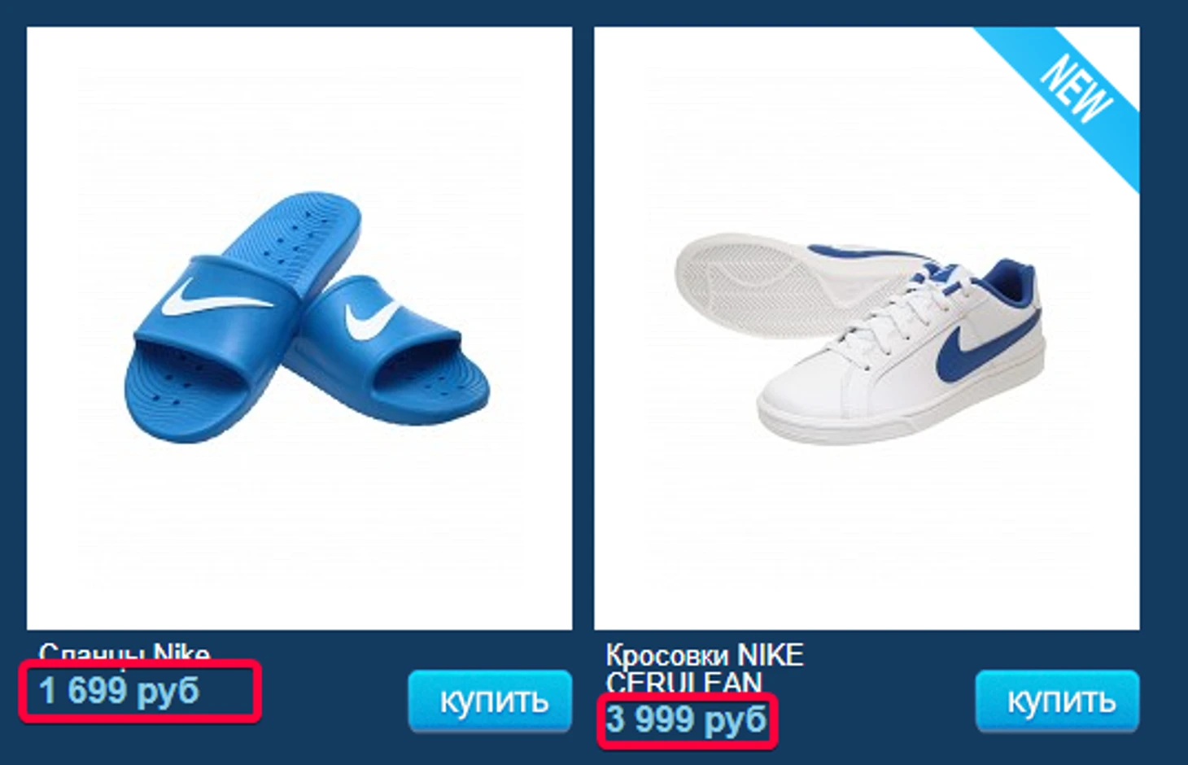The image size is (1188, 765).
Task: Open the Кросовки NIKE CERULEAN title link
Action: tap(705, 668)
